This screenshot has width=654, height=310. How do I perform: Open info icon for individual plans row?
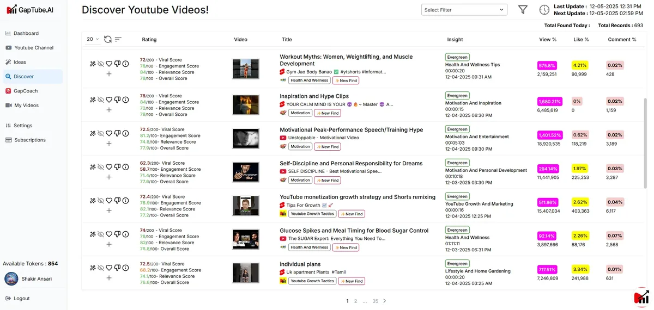125,268
